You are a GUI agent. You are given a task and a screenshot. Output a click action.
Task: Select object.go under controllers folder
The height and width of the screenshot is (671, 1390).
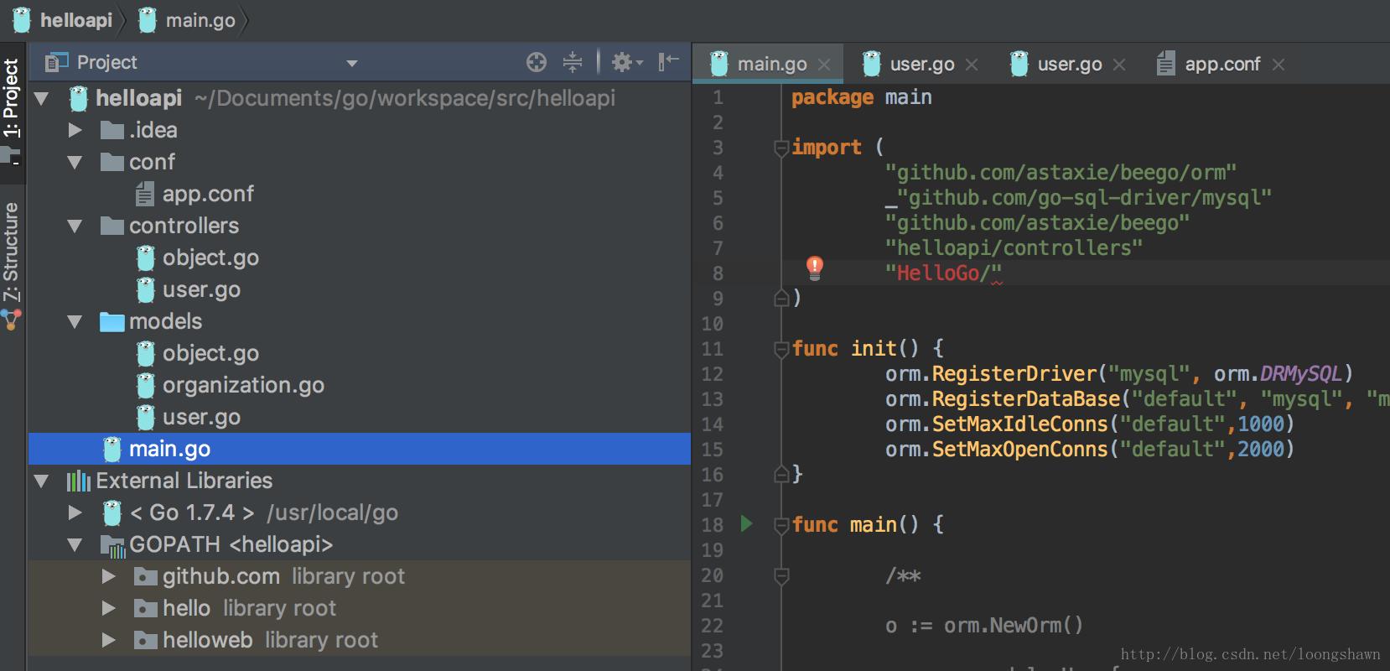coord(210,257)
